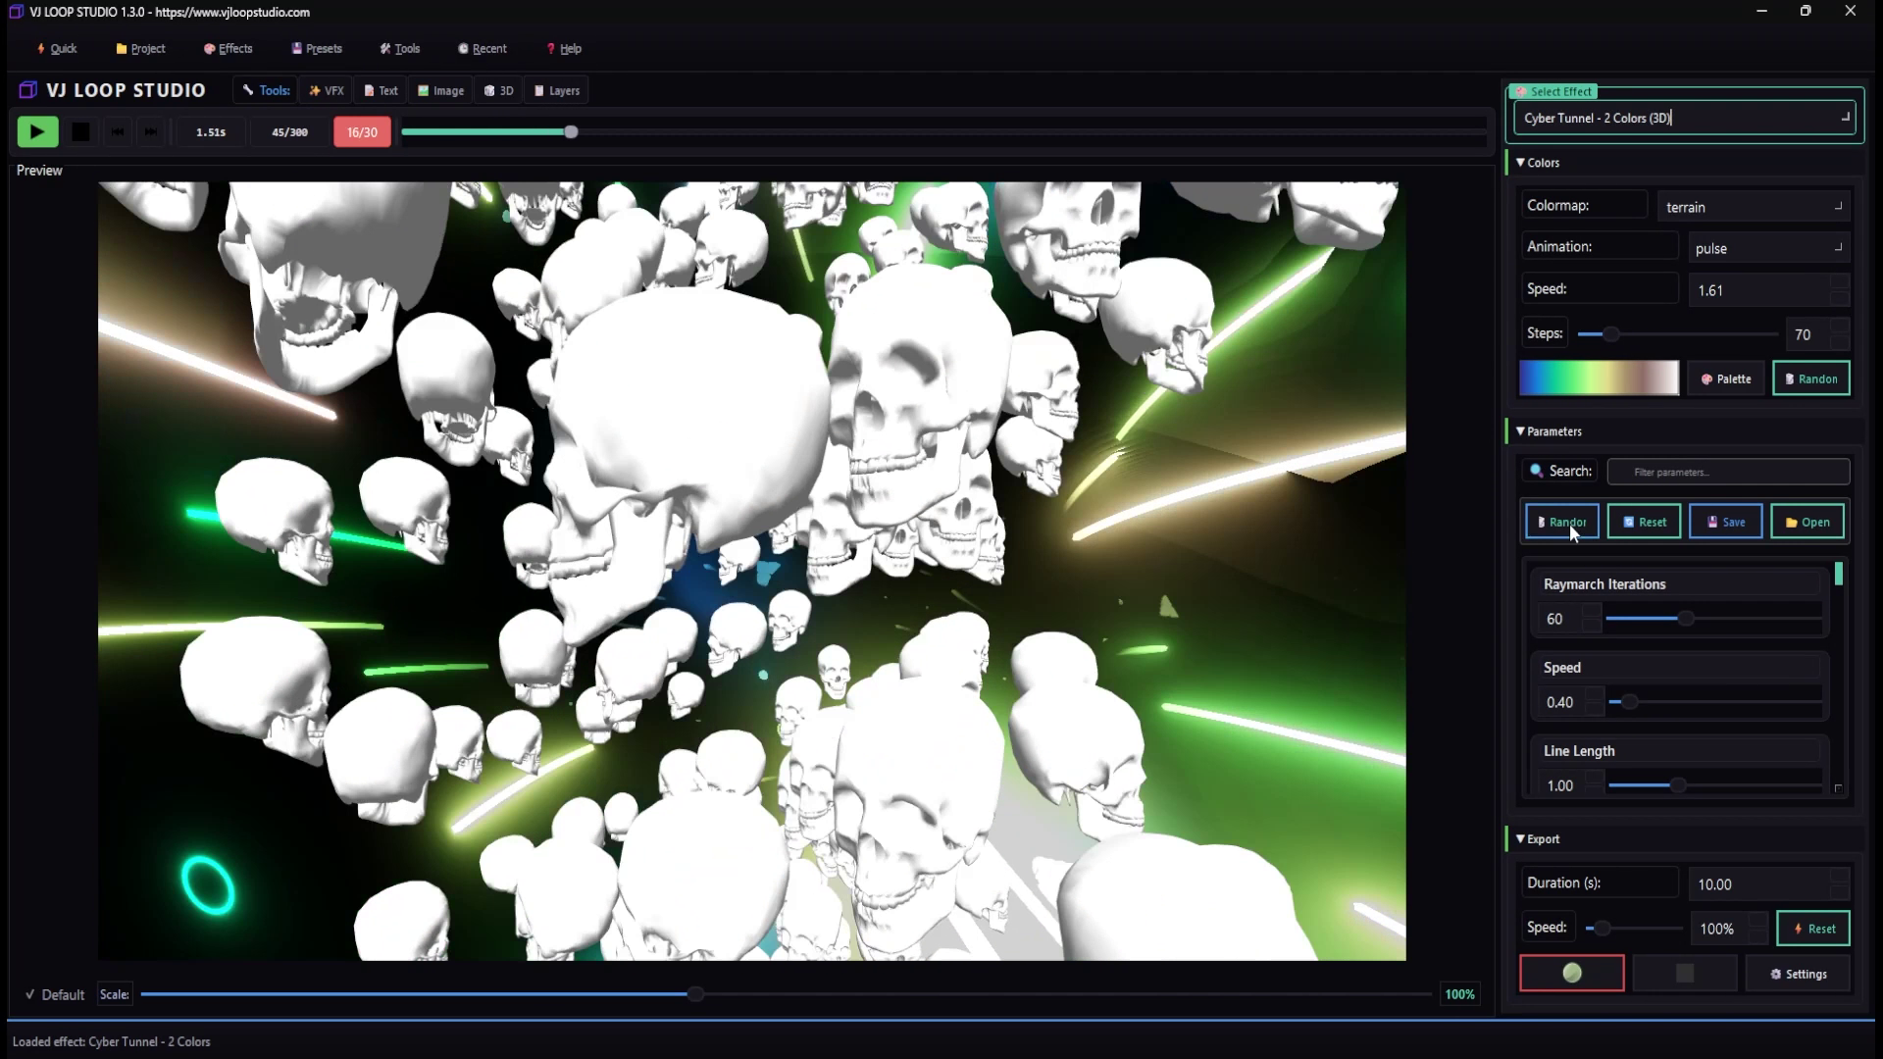
Task: Click the colormap gradient preview strip
Action: point(1599,378)
